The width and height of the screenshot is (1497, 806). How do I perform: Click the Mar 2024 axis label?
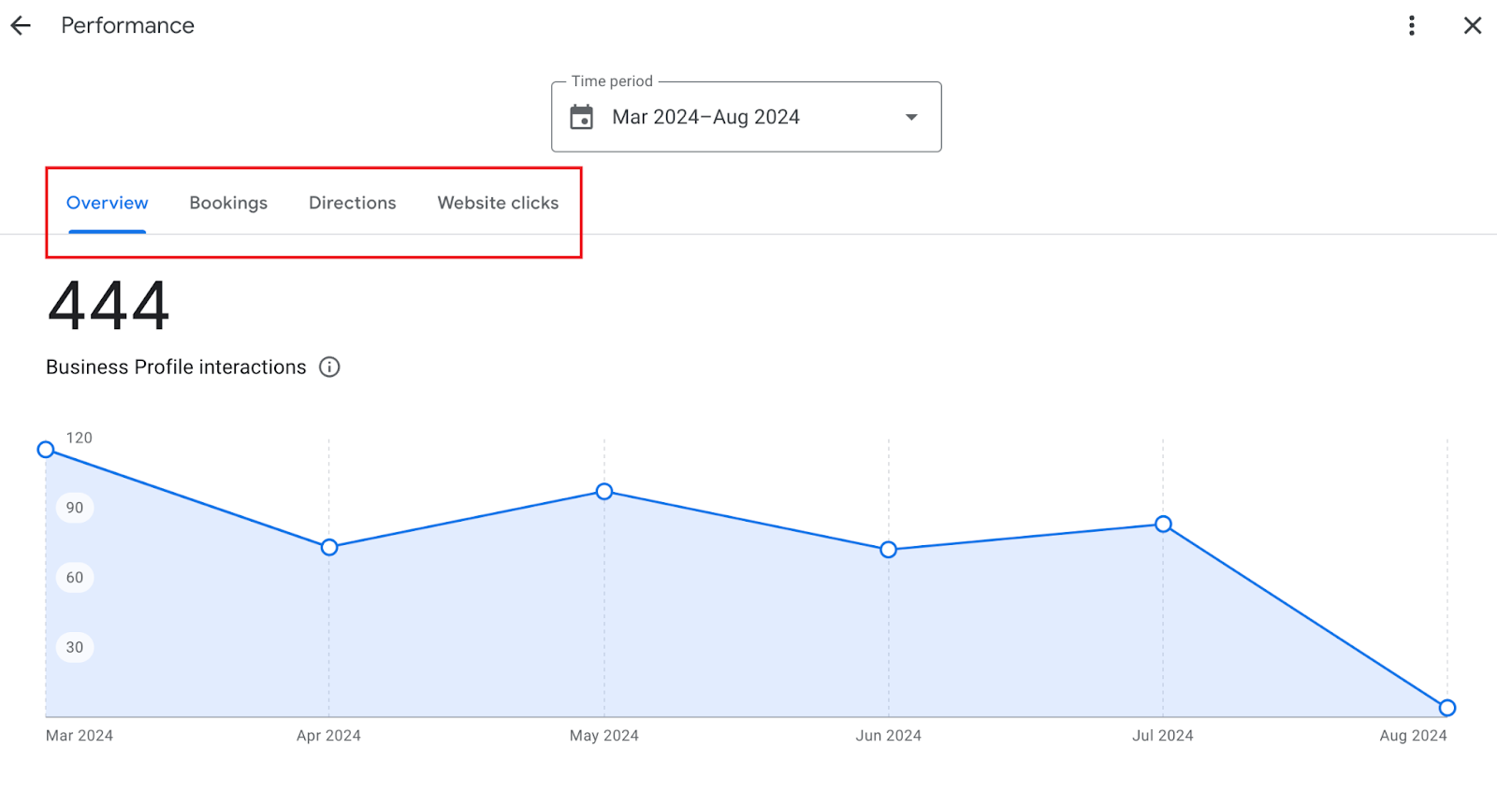click(x=80, y=736)
